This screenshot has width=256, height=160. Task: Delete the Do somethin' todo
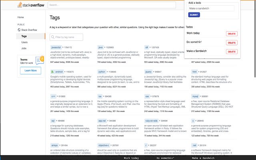click(232, 43)
